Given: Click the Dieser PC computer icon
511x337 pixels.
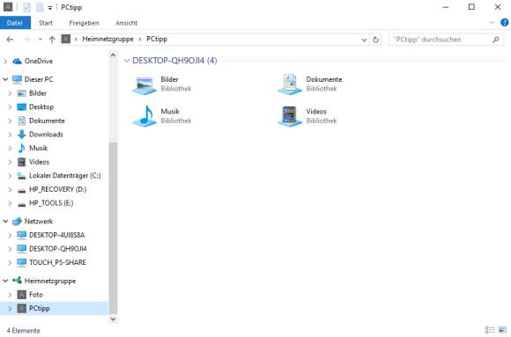Looking at the screenshot, I should pyautogui.click(x=17, y=79).
